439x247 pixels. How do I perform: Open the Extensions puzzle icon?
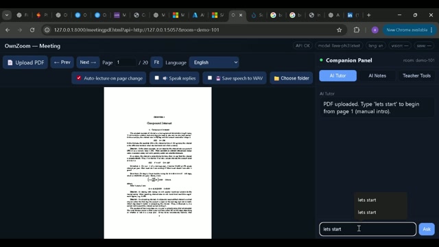click(357, 30)
